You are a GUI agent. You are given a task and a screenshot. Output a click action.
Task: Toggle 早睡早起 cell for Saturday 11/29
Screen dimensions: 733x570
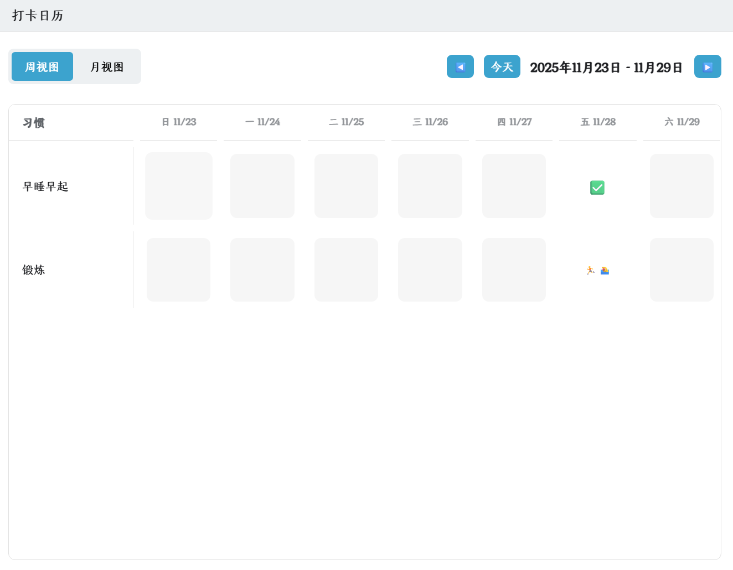click(x=682, y=186)
